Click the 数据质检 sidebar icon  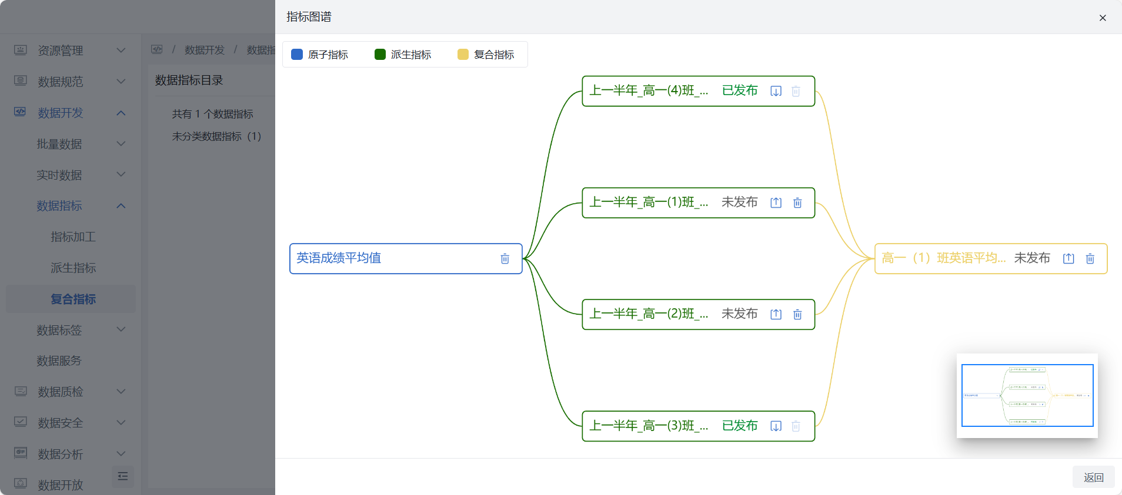21,391
